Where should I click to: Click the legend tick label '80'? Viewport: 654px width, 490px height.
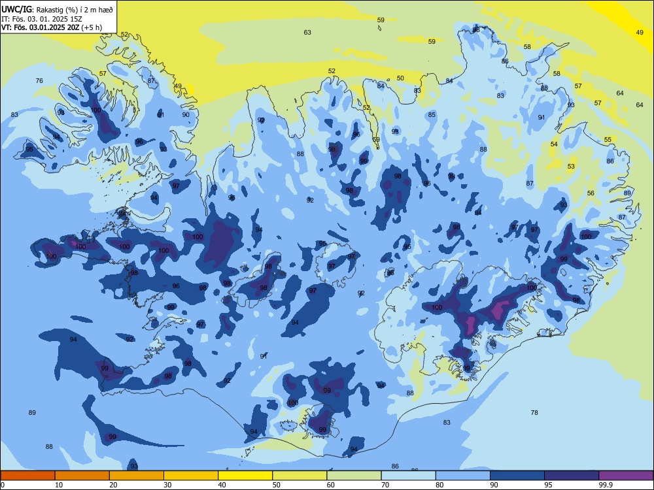[439, 485]
